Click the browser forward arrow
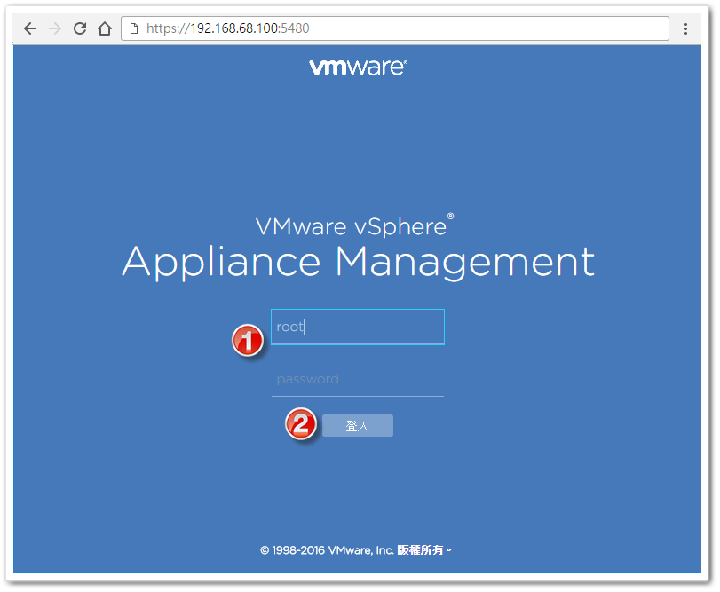720x592 pixels. tap(55, 28)
